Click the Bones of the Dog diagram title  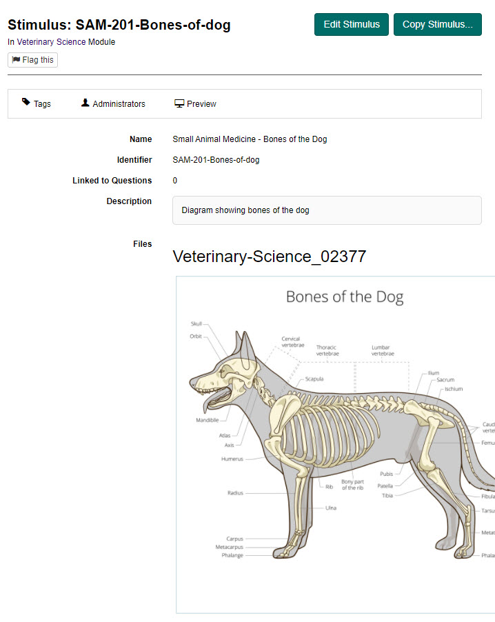click(344, 297)
